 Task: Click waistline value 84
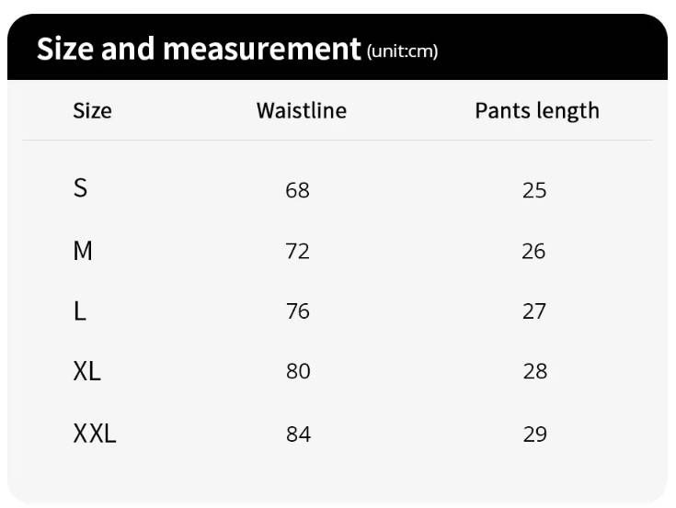pos(298,434)
